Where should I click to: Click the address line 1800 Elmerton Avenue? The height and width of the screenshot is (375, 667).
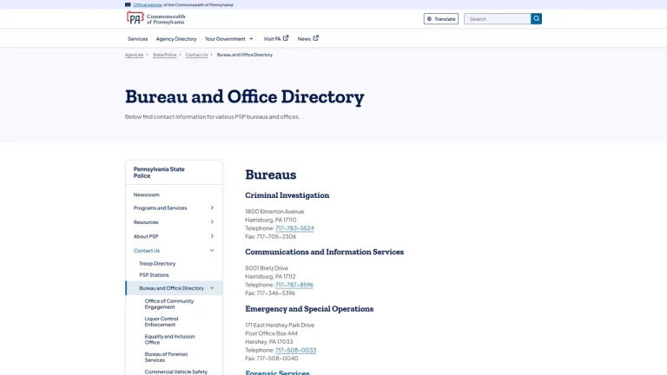274,211
